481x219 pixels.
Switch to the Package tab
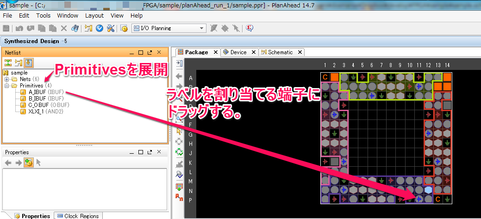pos(196,52)
